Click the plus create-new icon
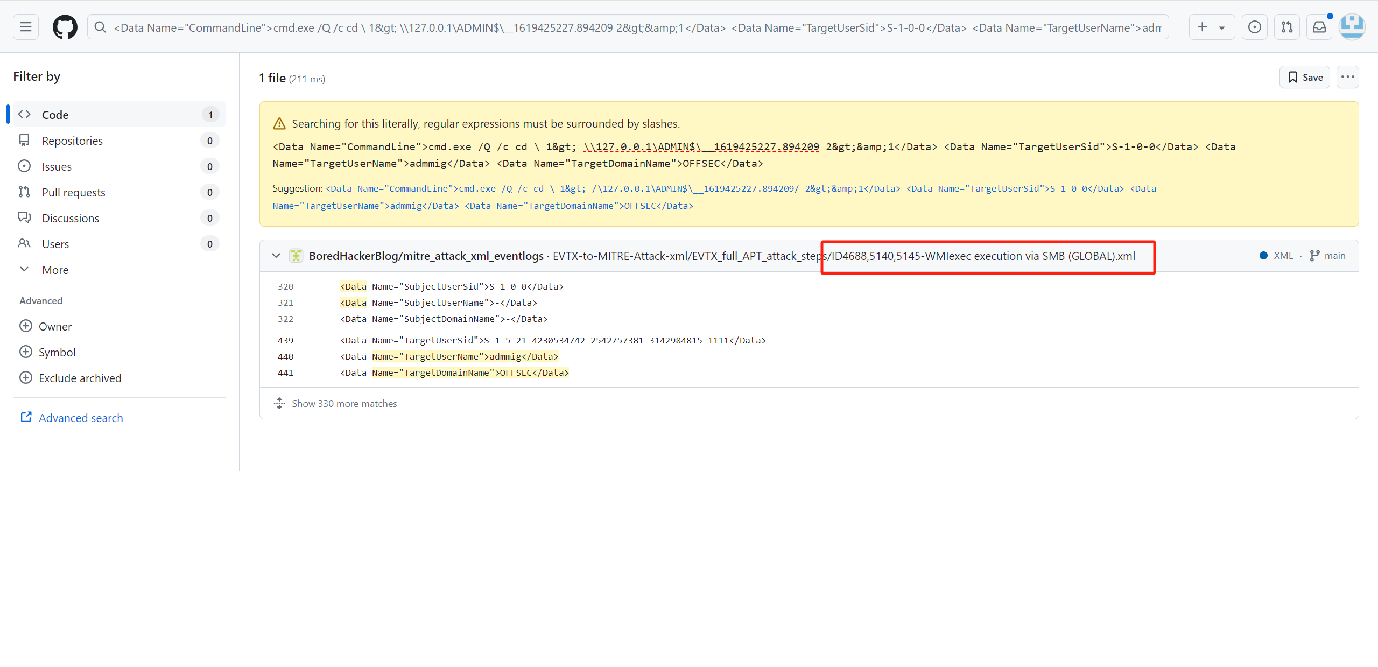The height and width of the screenshot is (667, 1378). [x=1202, y=27]
